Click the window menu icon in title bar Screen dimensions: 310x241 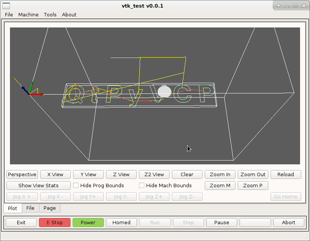(x=6, y=6)
